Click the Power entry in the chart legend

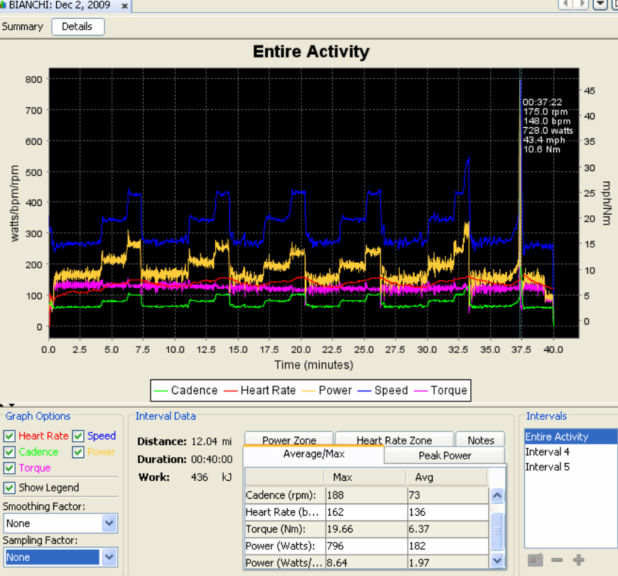(327, 391)
